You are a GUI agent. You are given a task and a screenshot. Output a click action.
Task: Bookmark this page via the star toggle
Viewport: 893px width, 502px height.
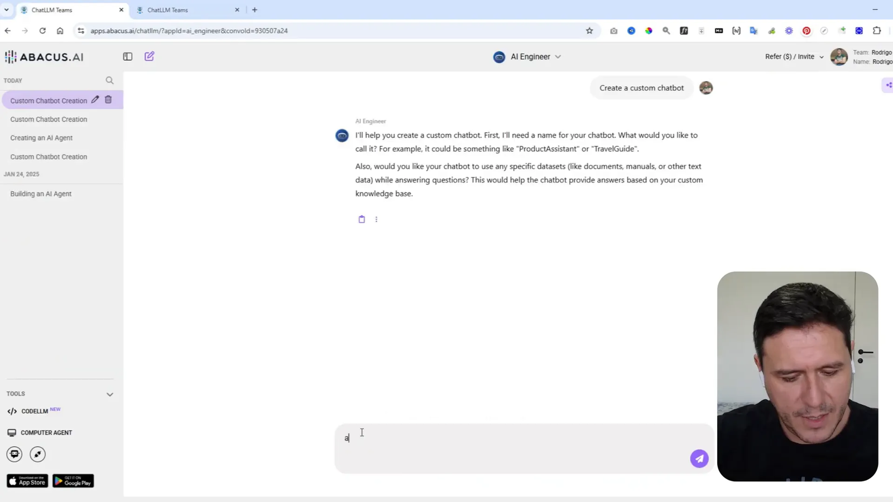tap(590, 31)
